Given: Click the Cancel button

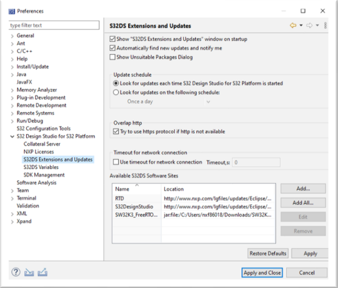Looking at the screenshot, I should click(x=307, y=272).
